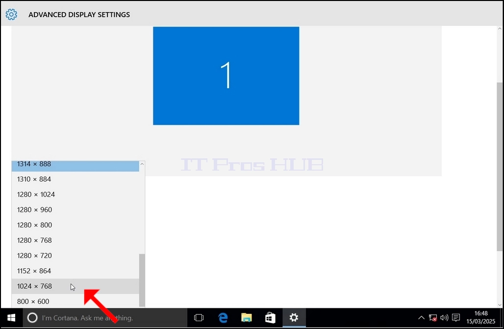The height and width of the screenshot is (329, 504).
Task: Click the Settings gear taskbar icon
Action: pos(294,318)
